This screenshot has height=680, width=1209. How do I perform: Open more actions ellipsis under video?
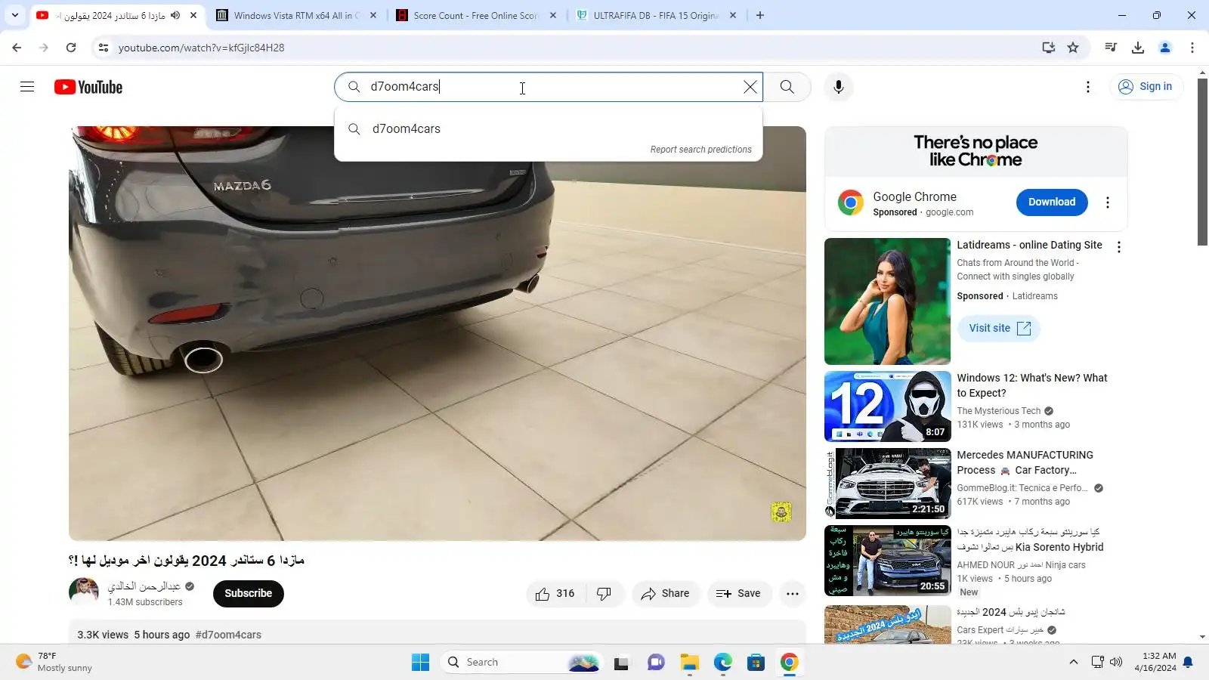coord(792,594)
